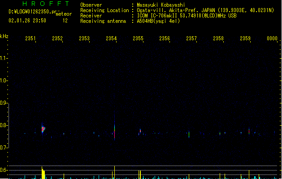
Task: Click the 2359 time axis marker
Action: pos(245,38)
